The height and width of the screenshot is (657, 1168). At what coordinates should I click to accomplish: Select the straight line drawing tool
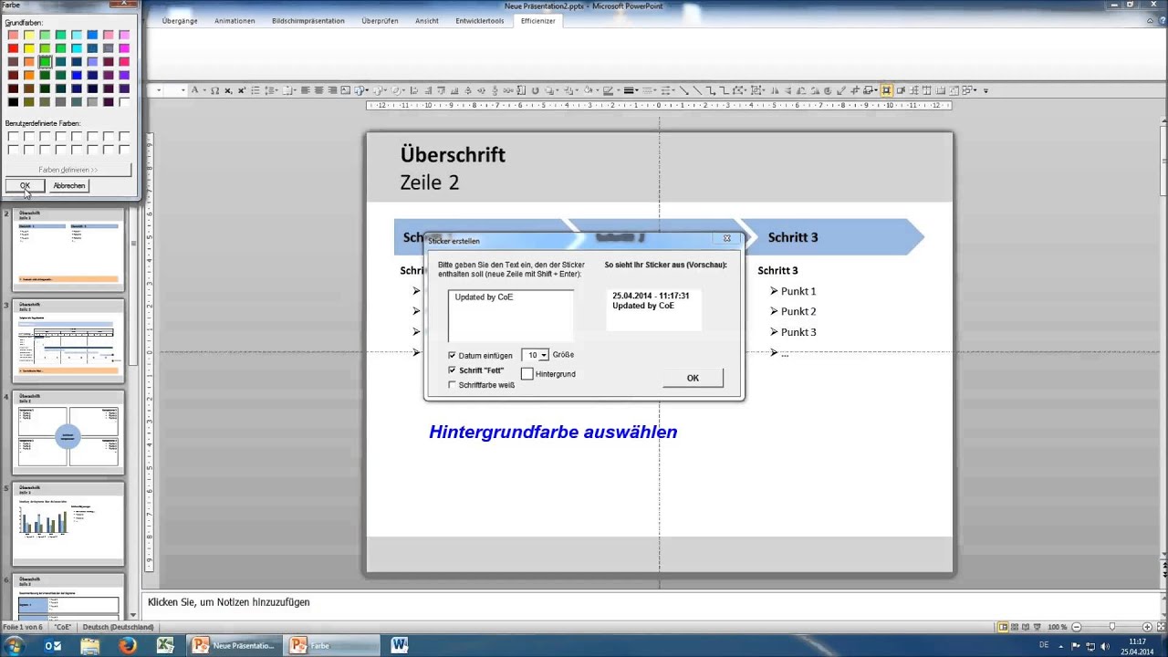pos(697,90)
